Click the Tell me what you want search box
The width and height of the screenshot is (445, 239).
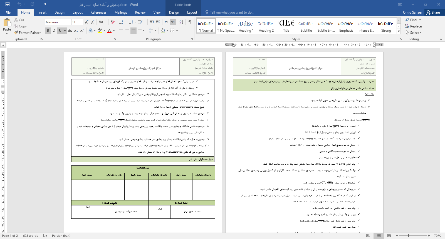coord(232,12)
